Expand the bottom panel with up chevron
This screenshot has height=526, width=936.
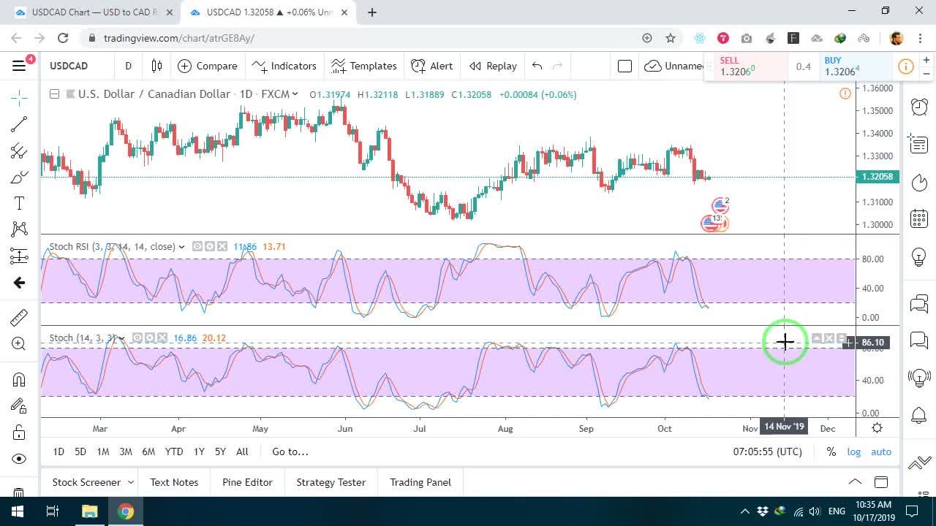tap(854, 482)
